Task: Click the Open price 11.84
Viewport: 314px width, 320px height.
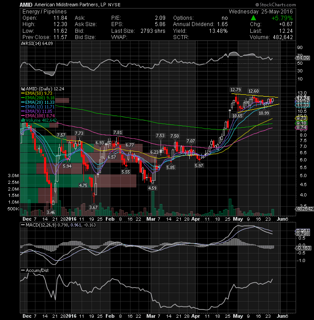Action: (x=60, y=18)
